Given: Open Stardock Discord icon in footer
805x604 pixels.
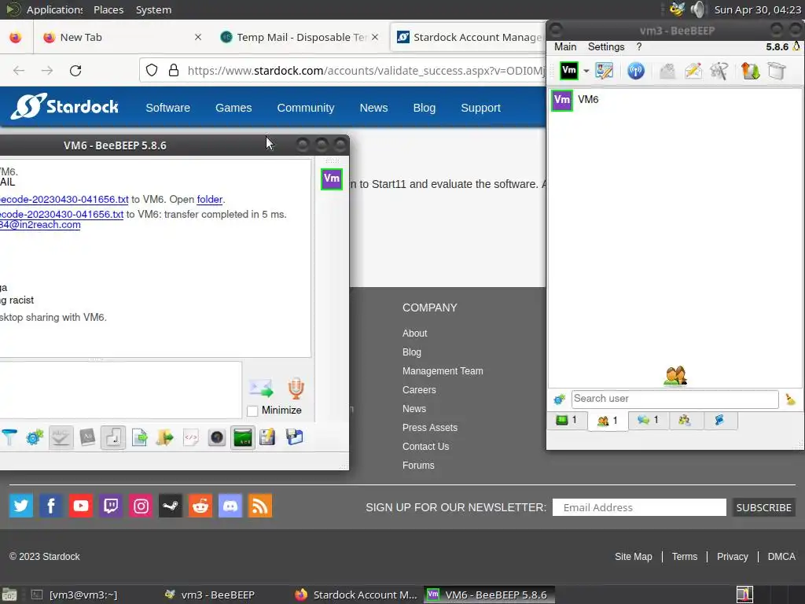Looking at the screenshot, I should coord(230,506).
